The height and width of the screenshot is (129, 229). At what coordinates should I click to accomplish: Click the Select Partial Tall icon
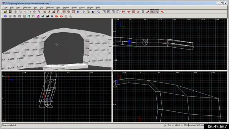tap(54, 12)
